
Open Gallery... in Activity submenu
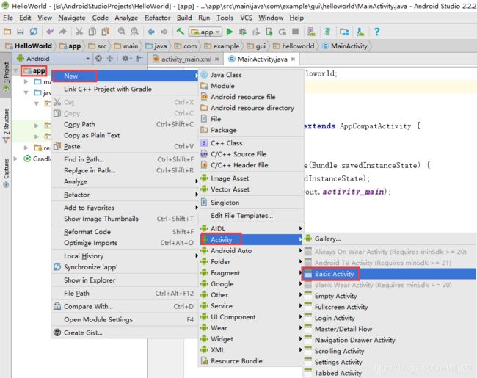coord(390,239)
